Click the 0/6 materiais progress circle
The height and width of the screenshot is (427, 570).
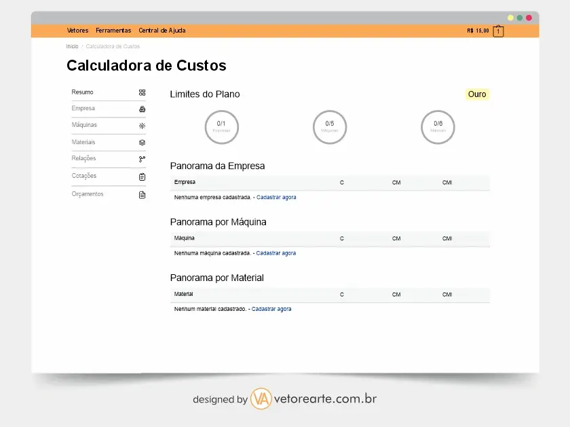pyautogui.click(x=438, y=127)
